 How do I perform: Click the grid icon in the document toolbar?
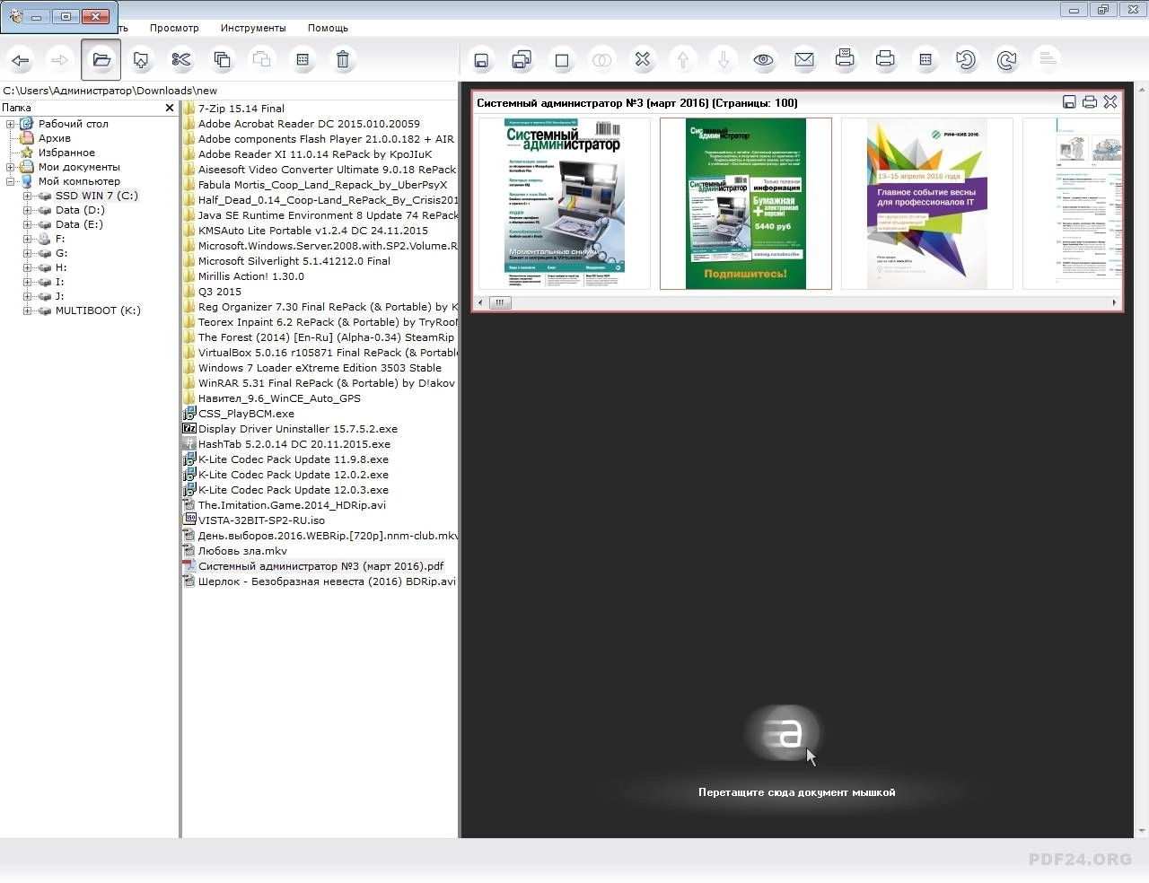(x=925, y=60)
